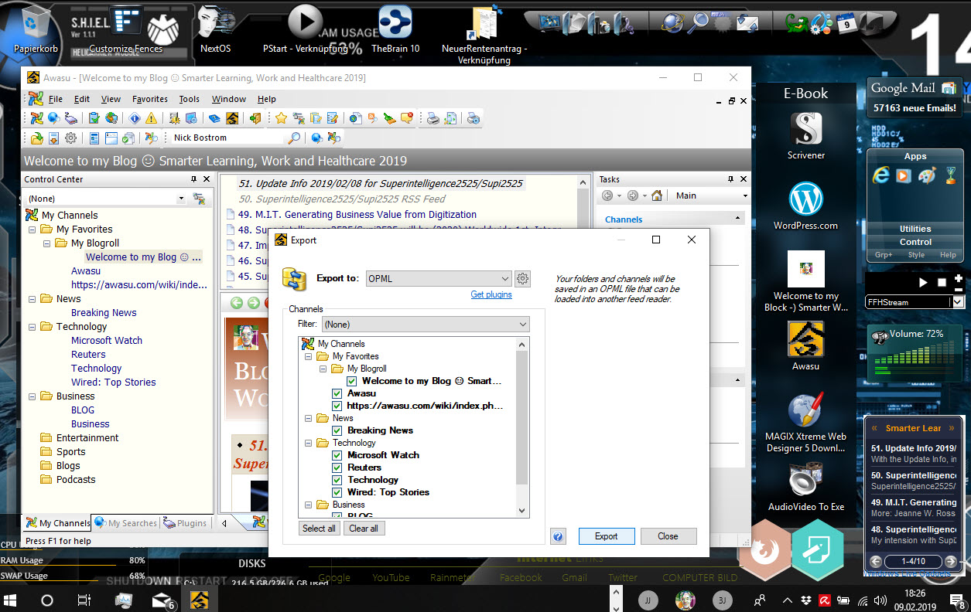The width and height of the screenshot is (971, 612).
Task: Collapse the Technology folder in Control Center tree
Action: [x=32, y=327]
